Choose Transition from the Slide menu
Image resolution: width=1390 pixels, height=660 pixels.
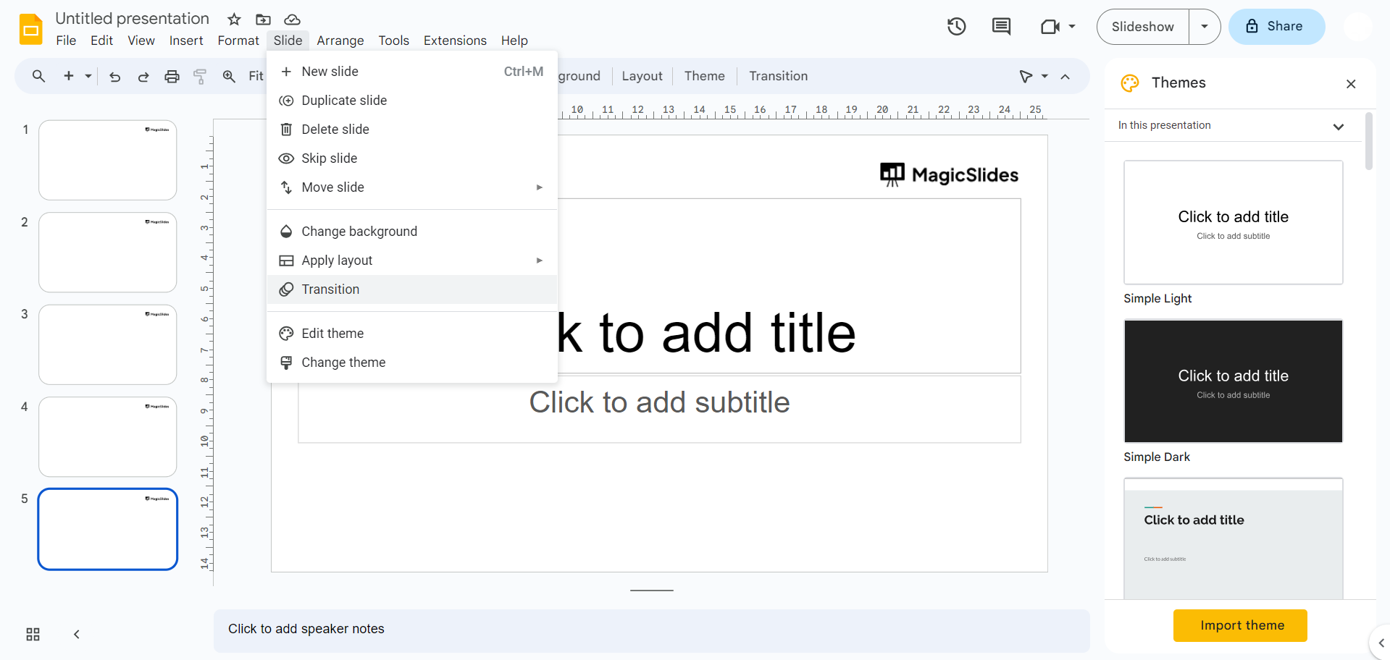tap(330, 289)
